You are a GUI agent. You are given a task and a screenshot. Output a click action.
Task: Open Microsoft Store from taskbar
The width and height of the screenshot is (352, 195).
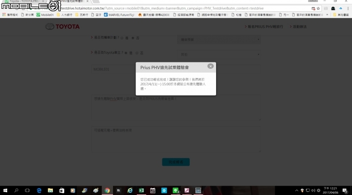(x=62, y=191)
